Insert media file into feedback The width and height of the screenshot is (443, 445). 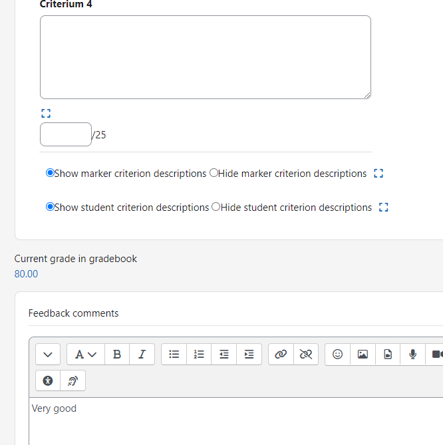click(x=388, y=354)
